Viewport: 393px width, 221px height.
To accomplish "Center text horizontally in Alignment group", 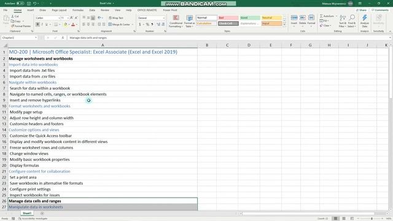I will coord(88,25).
